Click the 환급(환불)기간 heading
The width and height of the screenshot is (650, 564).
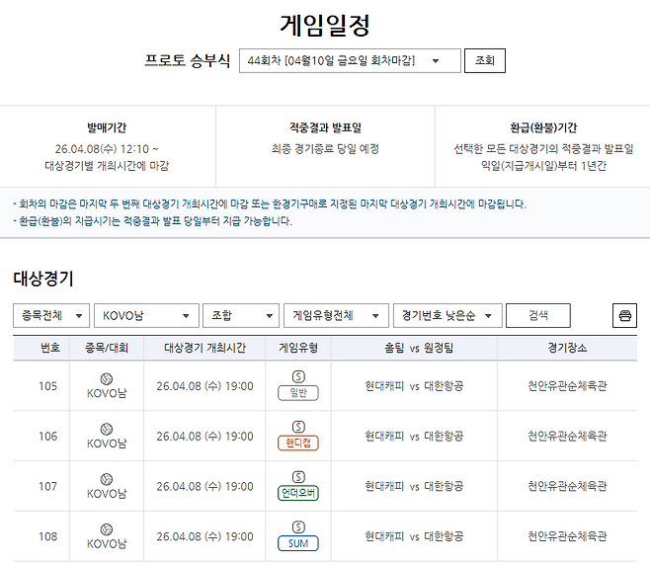(543, 127)
